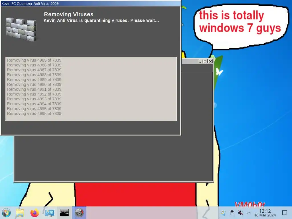Click 'Kevin Anti Virus is quarantining viruses' text
Image resolution: width=292 pixels, height=219 pixels.
(86, 21)
